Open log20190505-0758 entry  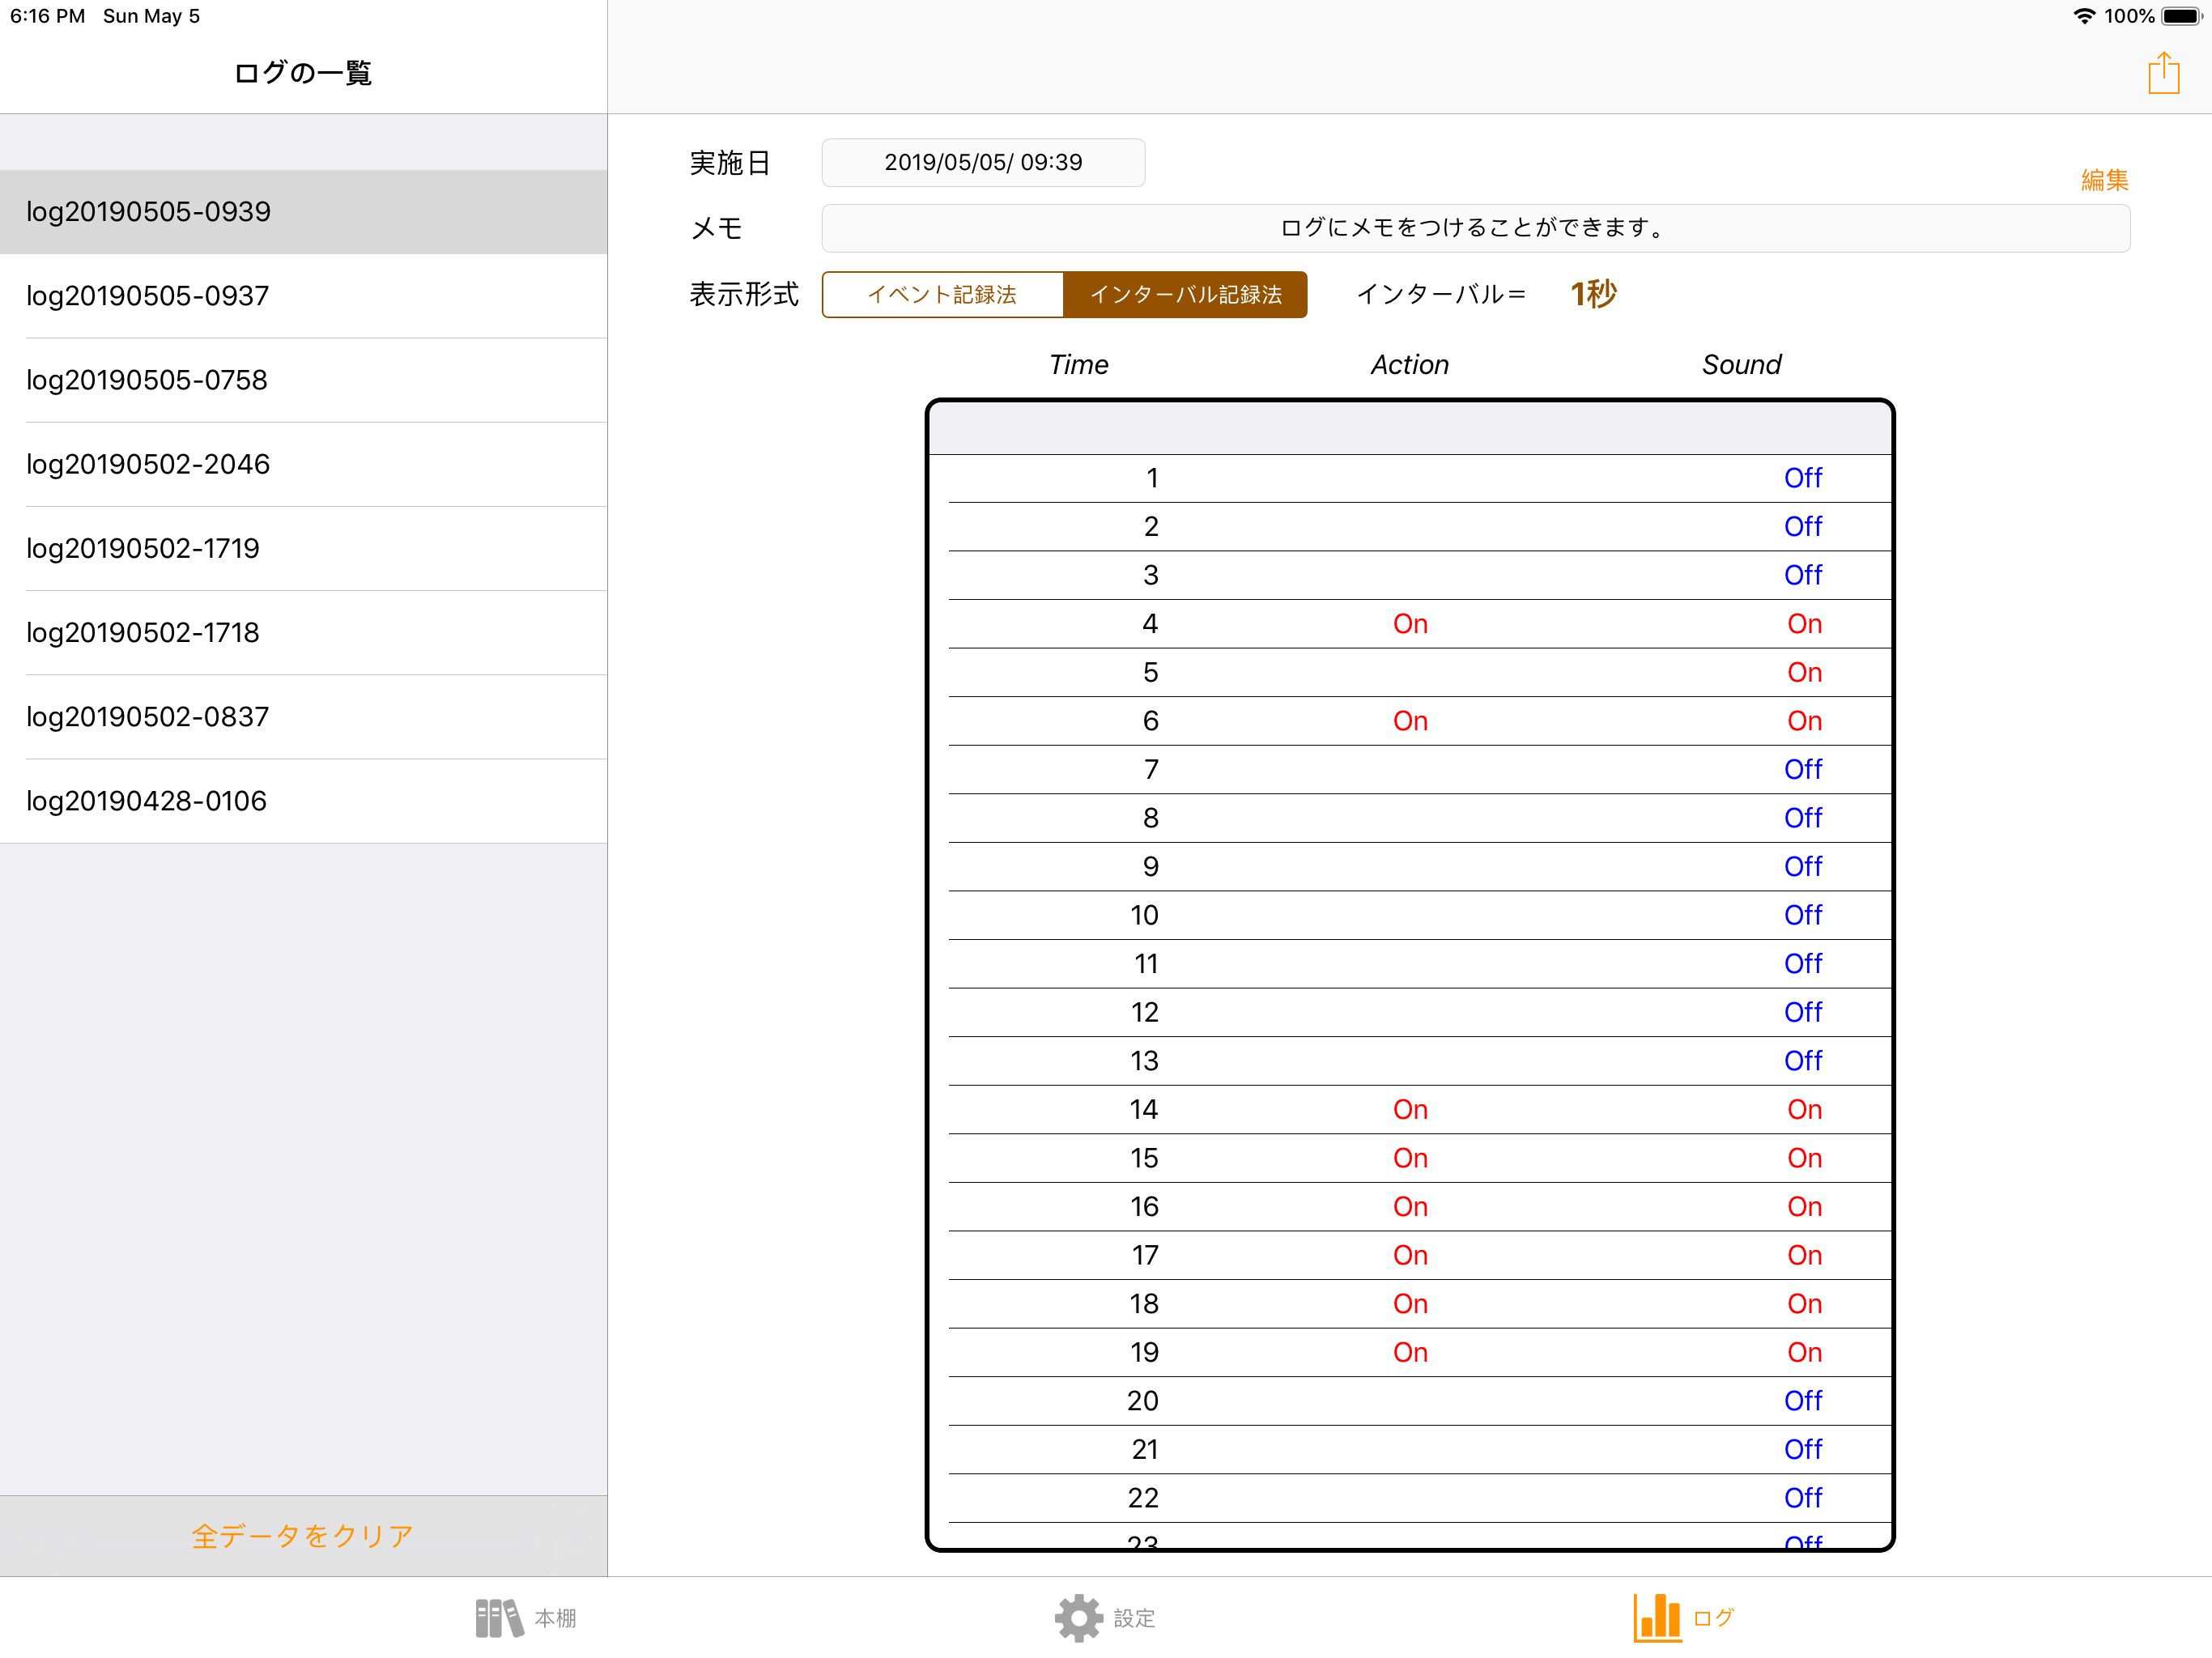(x=303, y=380)
